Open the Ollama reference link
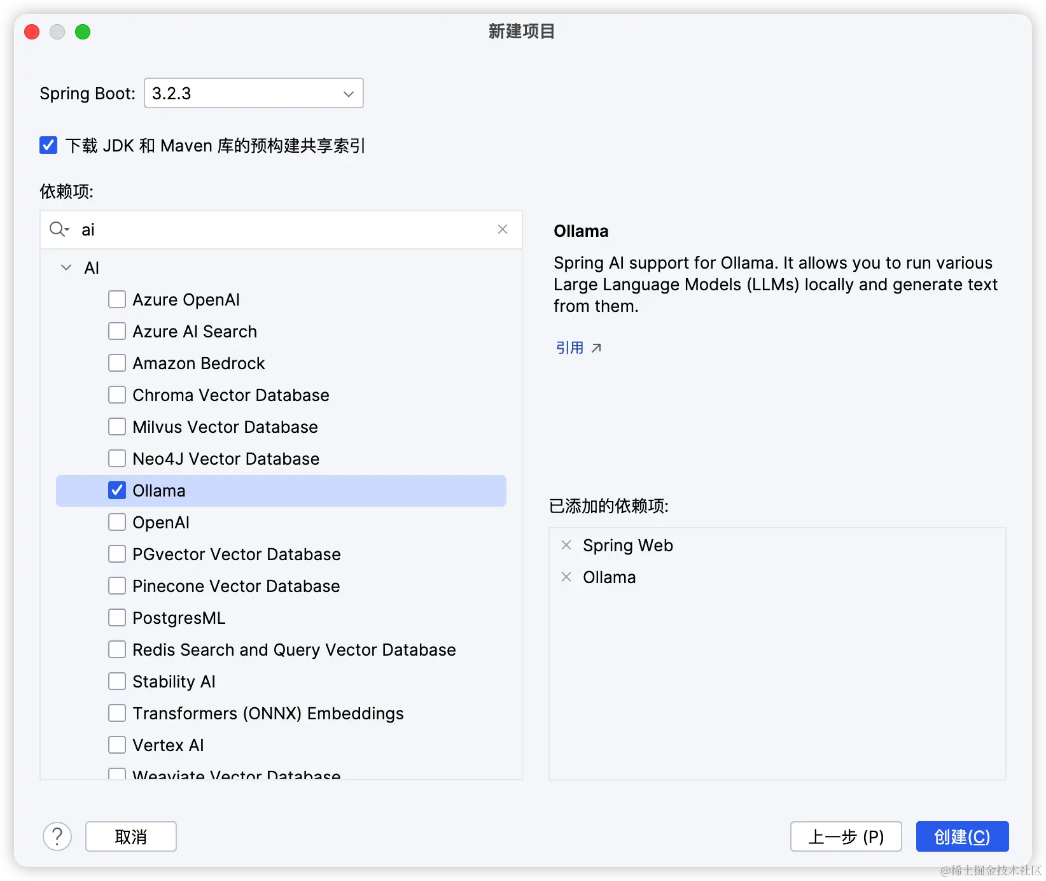This screenshot has height=881, width=1046. click(x=569, y=348)
